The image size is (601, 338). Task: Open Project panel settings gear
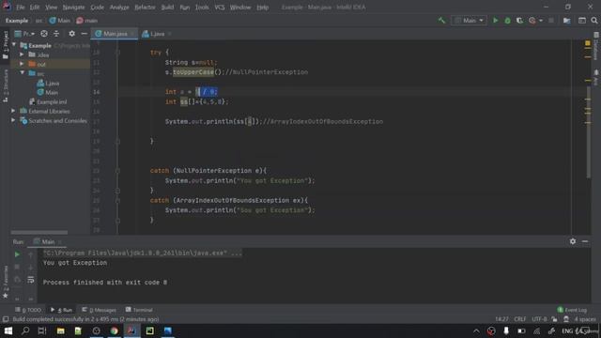point(71,34)
